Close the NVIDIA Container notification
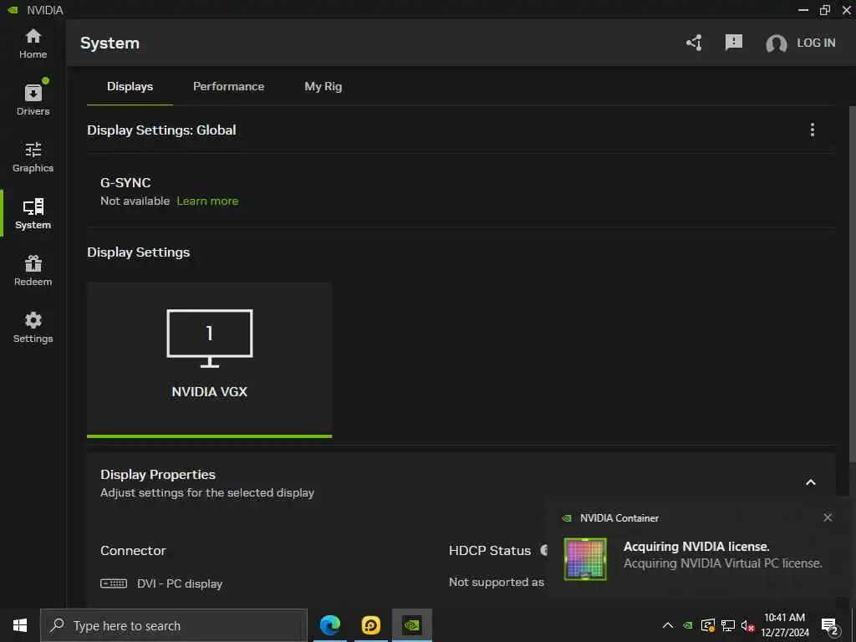Image resolution: width=856 pixels, height=642 pixels. pos(828,517)
